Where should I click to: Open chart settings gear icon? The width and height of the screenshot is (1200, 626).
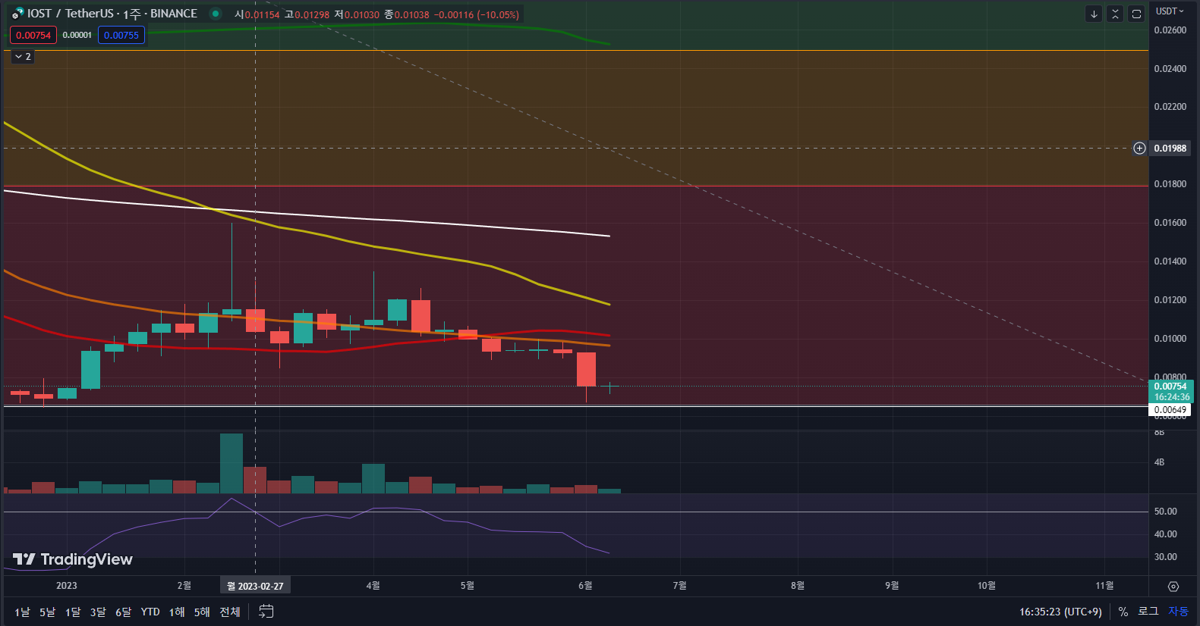pos(1173,586)
